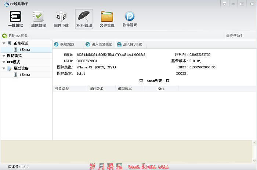Click the 获取SHSH download icon
The height and width of the screenshot is (170, 257).
tap(56, 44)
